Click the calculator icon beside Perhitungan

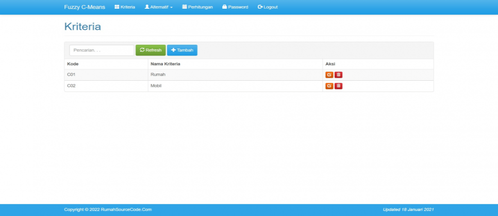coord(185,7)
